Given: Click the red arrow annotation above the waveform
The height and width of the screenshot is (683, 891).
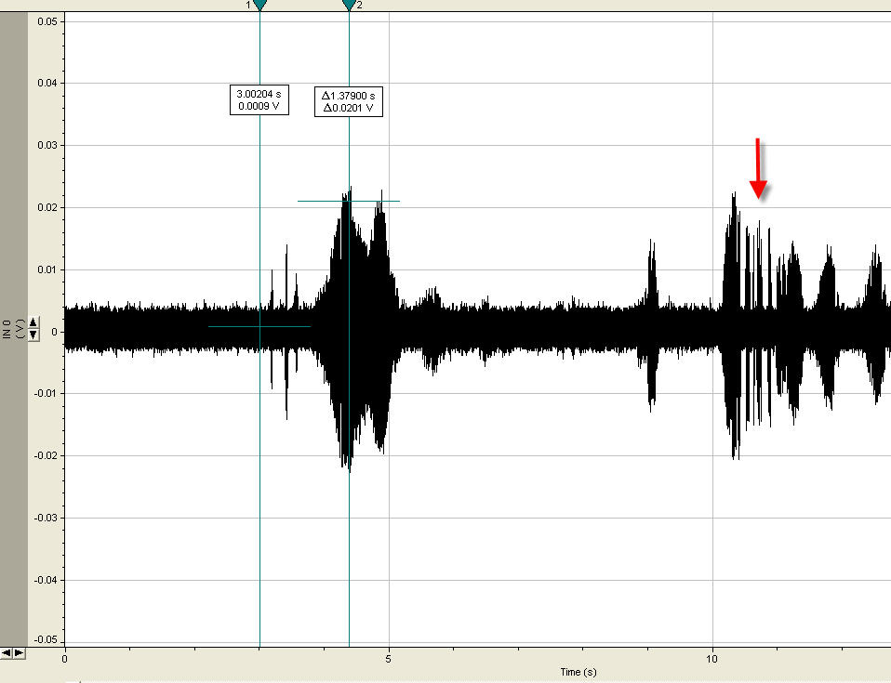Looking at the screenshot, I should click(x=758, y=167).
